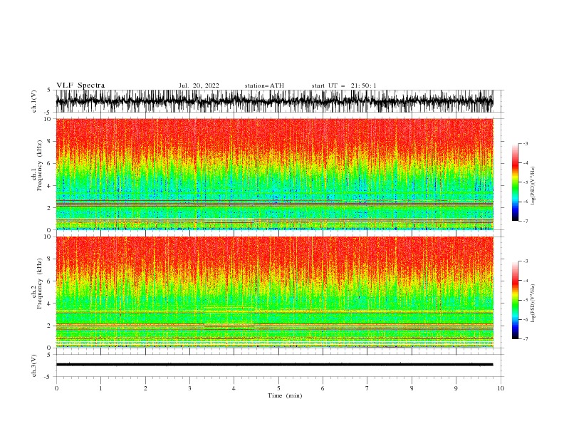Click the "5" tick on ch.1(V) axis

(49, 90)
